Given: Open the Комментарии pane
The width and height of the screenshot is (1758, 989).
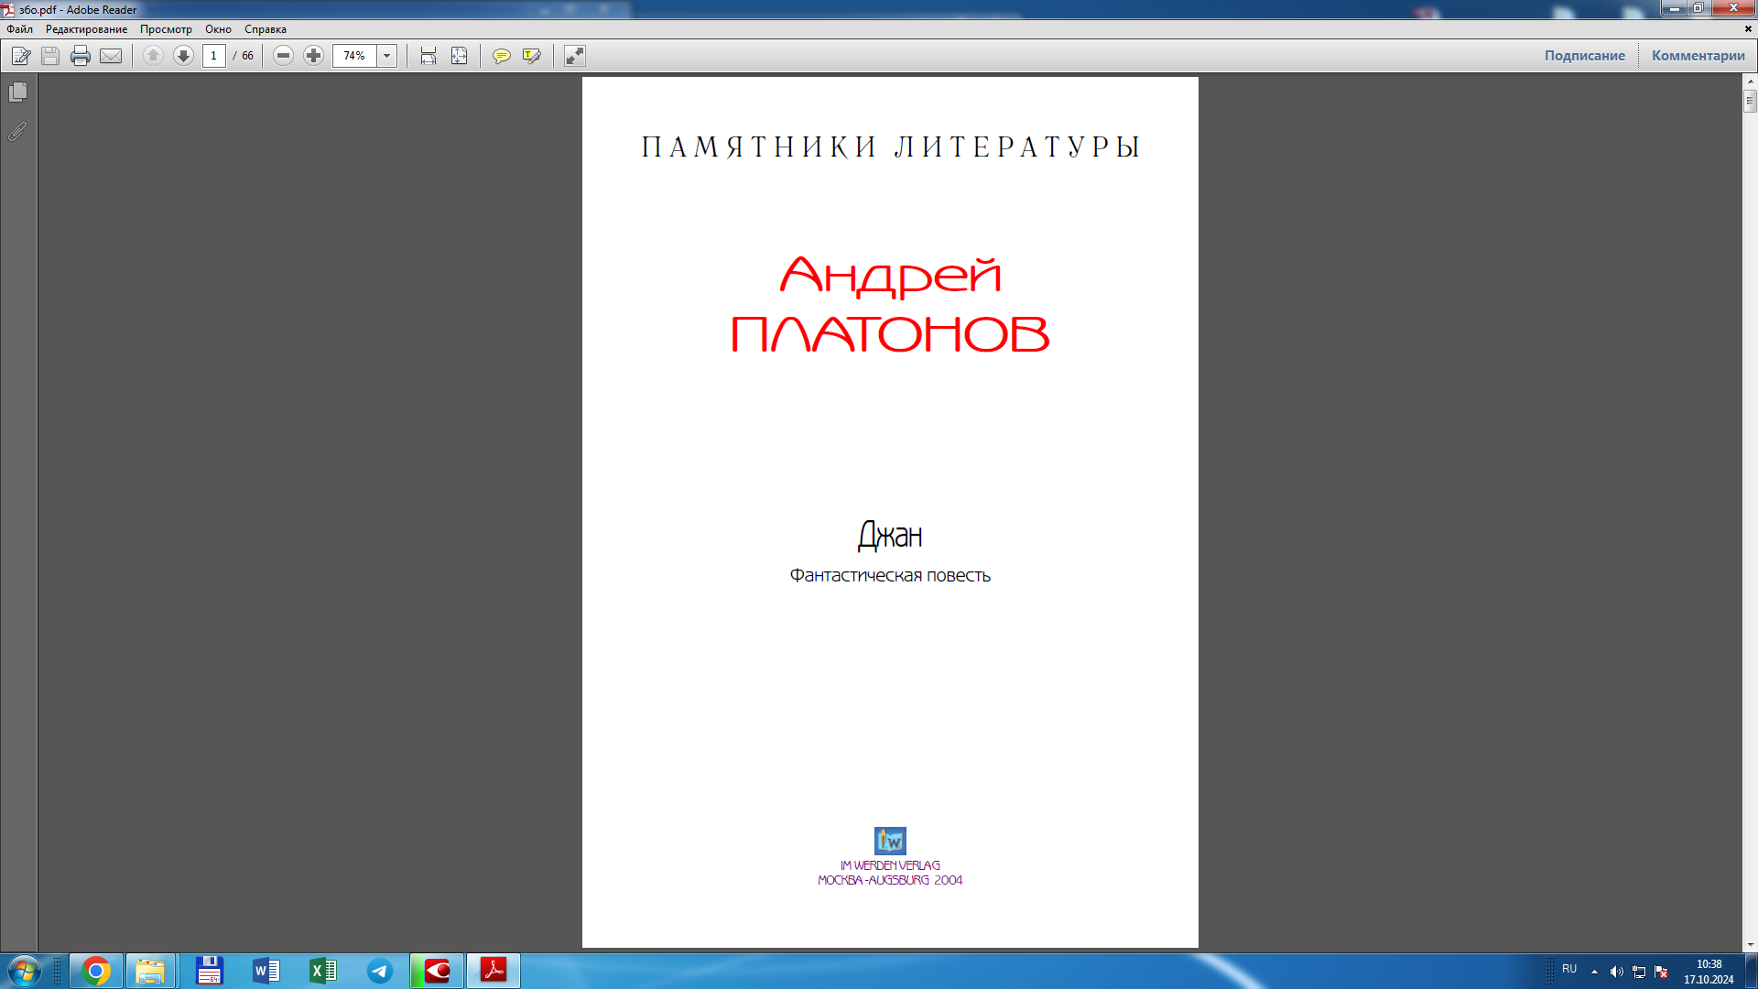Looking at the screenshot, I should pyautogui.click(x=1698, y=55).
